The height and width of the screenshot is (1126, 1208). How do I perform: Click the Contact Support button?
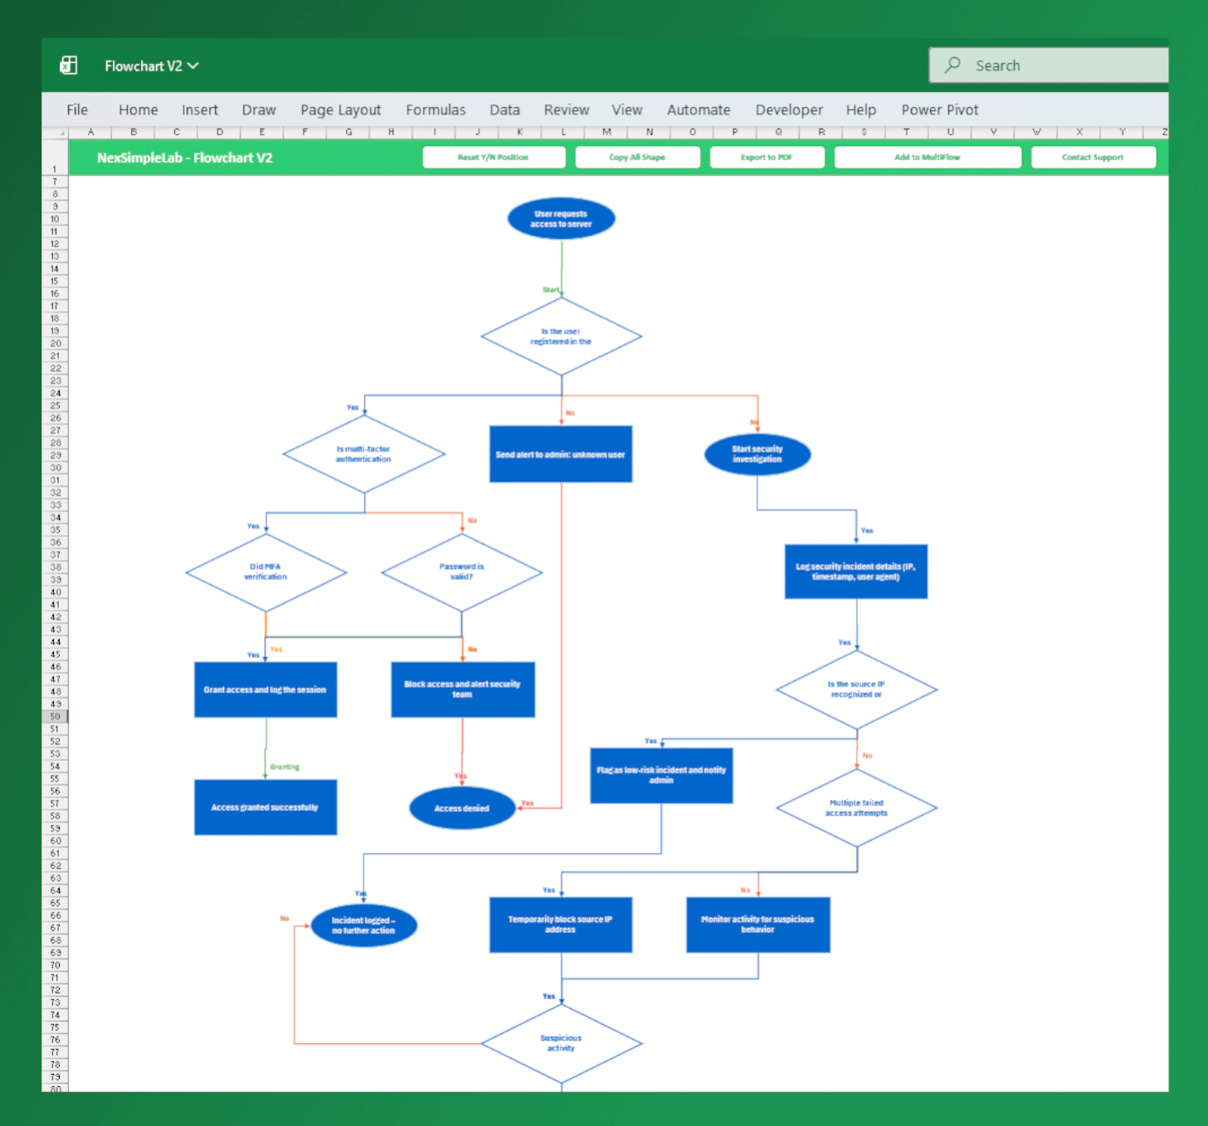click(1092, 158)
